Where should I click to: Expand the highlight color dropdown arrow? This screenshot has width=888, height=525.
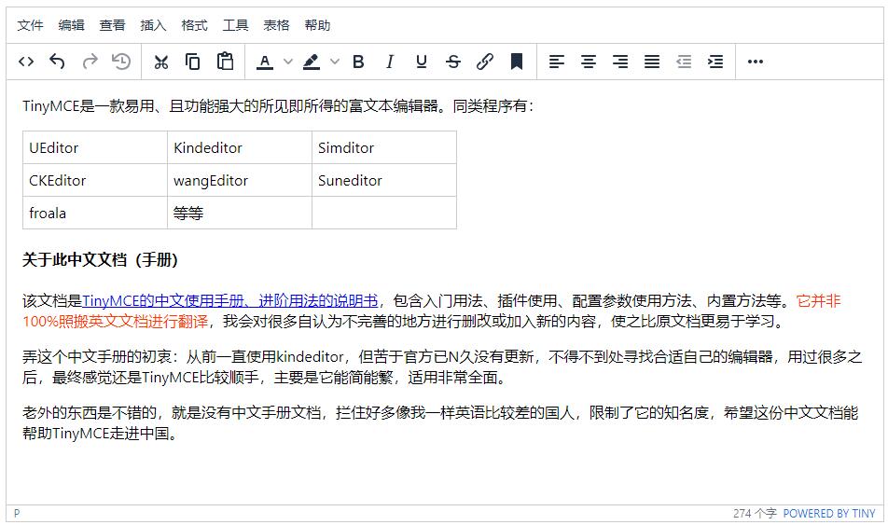(335, 62)
